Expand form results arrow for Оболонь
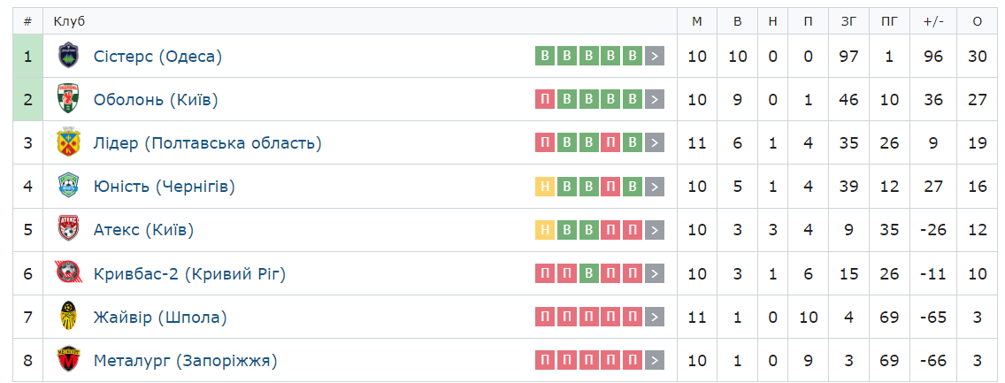The width and height of the screenshot is (1005, 383). click(655, 100)
